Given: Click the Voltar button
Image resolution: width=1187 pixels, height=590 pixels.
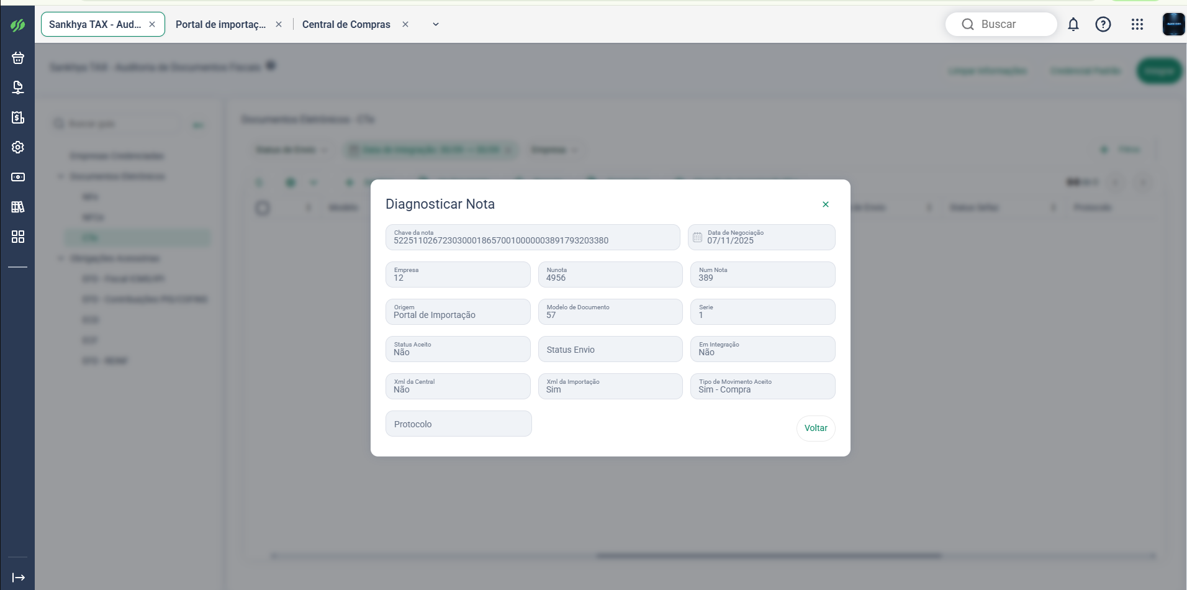Looking at the screenshot, I should [x=816, y=428].
